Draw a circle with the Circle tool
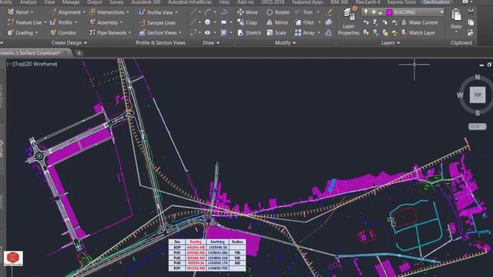Image resolution: width=493 pixels, height=277 pixels. [x=207, y=22]
